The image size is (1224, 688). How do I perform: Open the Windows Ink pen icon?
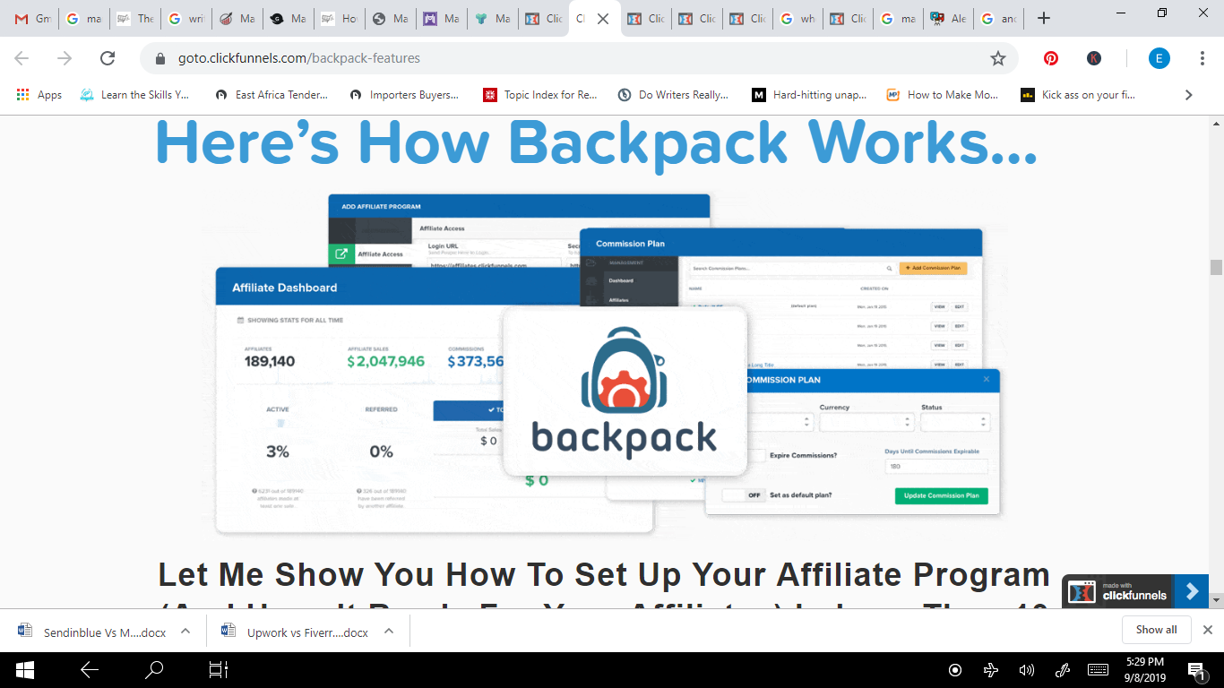click(1063, 670)
